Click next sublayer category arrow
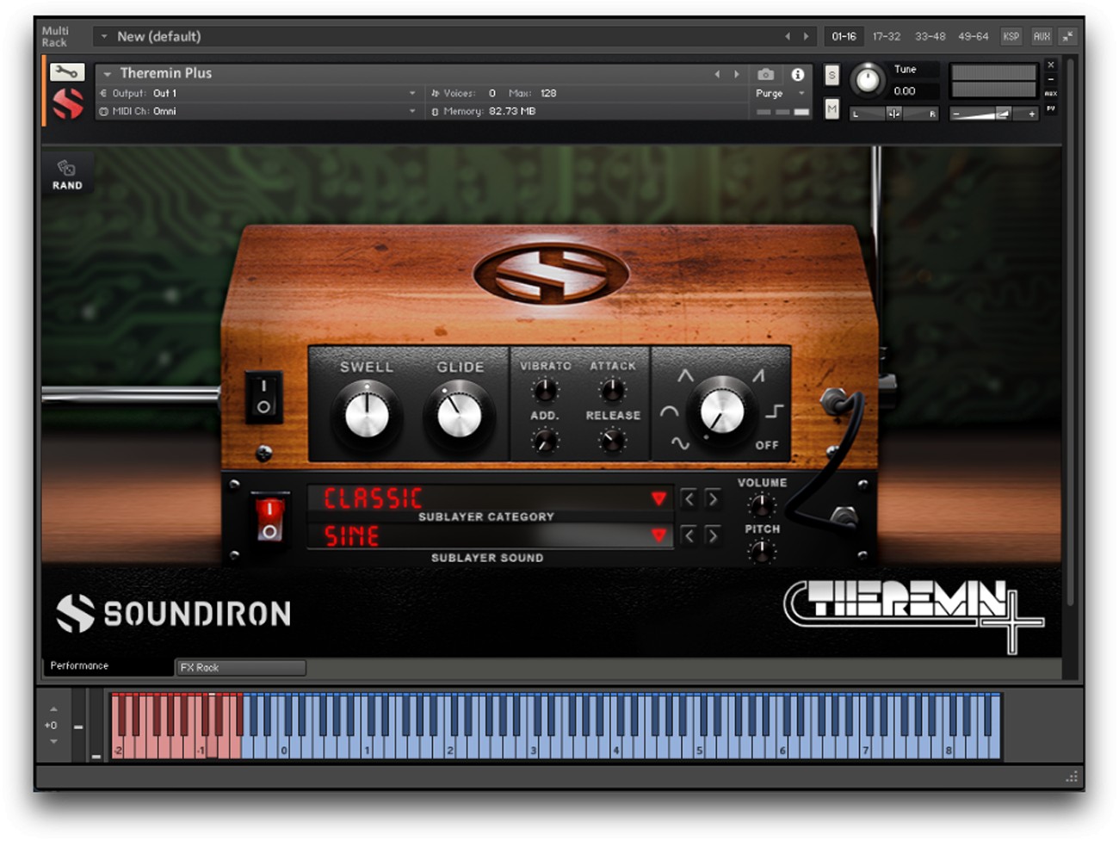1119x841 pixels. 713,498
